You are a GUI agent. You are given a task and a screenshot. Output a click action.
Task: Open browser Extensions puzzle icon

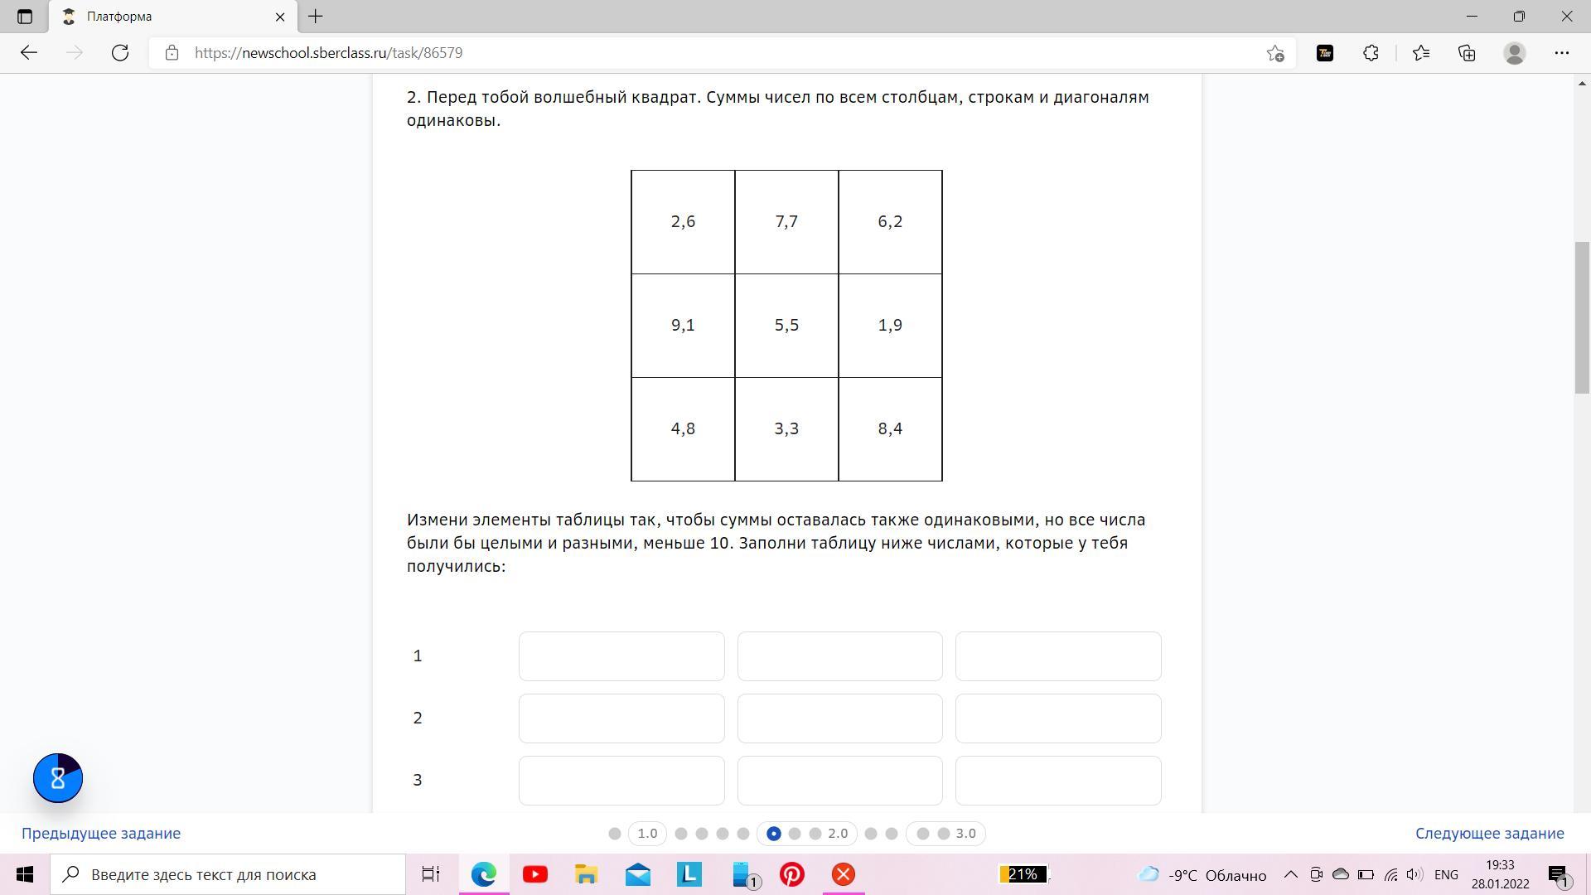pyautogui.click(x=1371, y=53)
